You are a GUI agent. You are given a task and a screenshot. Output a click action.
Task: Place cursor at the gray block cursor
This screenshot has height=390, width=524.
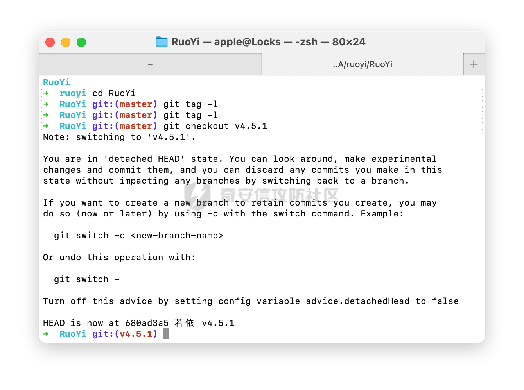pos(166,334)
